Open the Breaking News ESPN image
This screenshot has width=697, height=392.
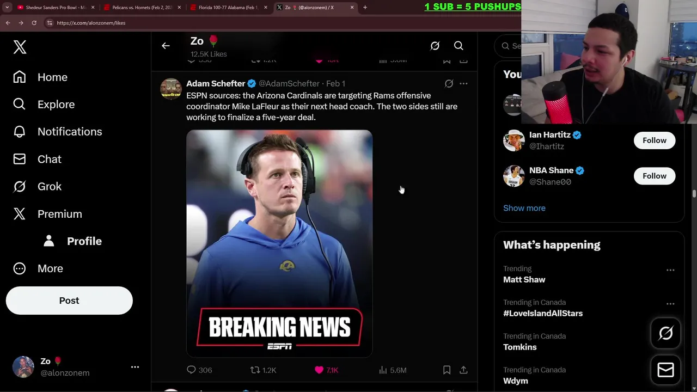point(279,243)
